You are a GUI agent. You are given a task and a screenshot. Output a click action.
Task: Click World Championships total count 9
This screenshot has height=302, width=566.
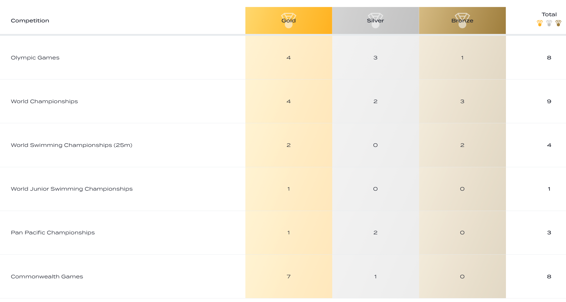[x=549, y=101]
